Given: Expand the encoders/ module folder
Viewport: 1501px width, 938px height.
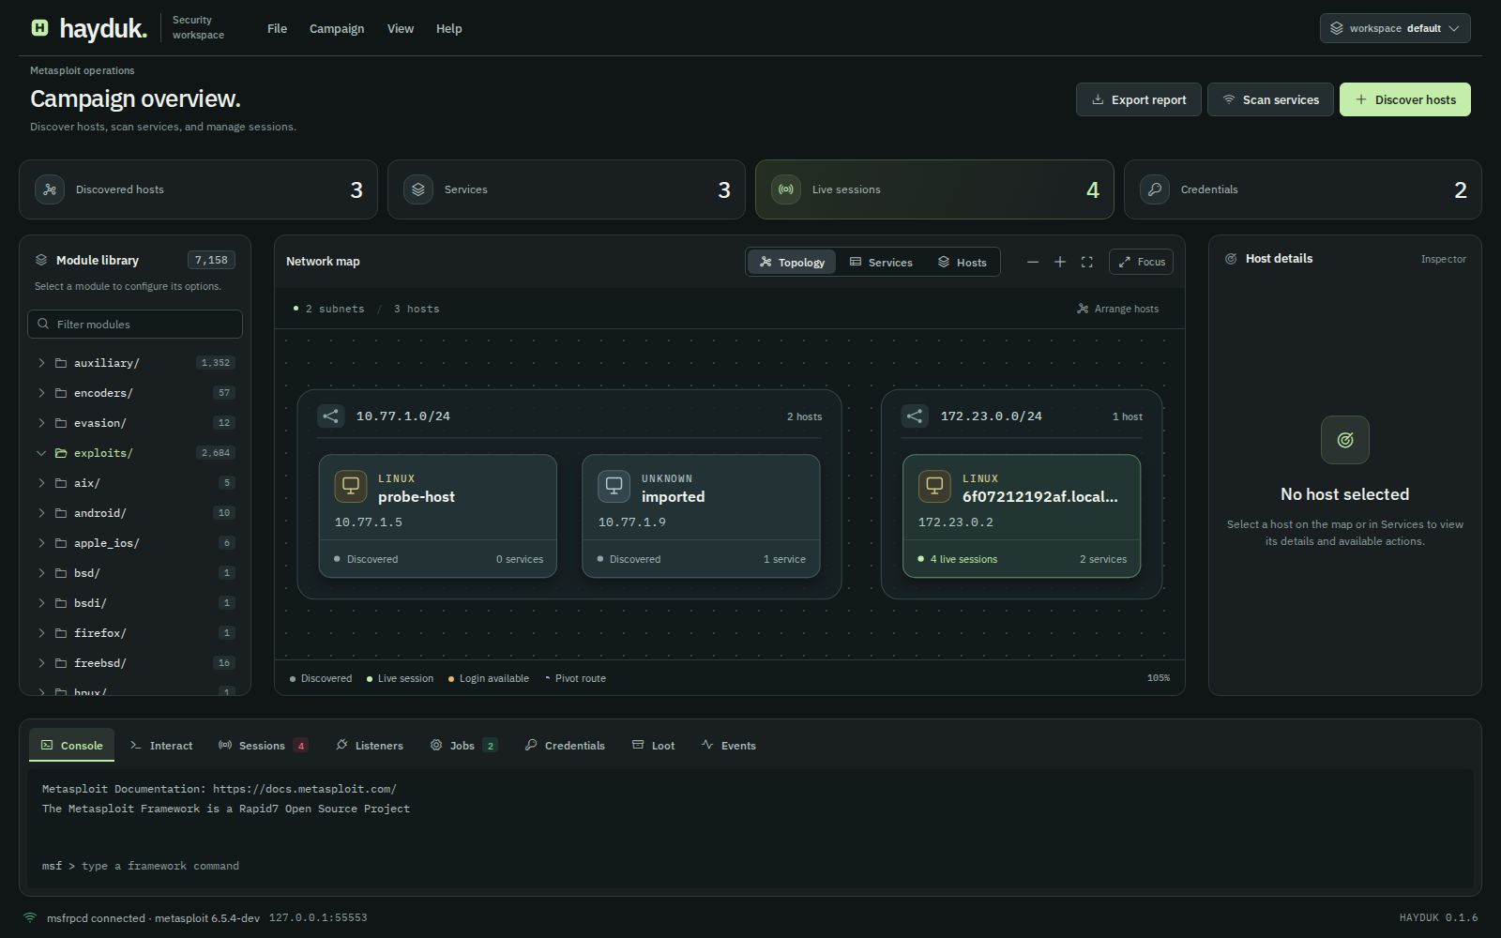Looking at the screenshot, I should pos(135,393).
